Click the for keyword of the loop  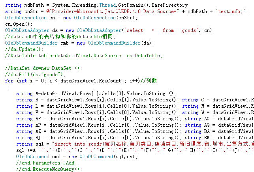click(9, 81)
